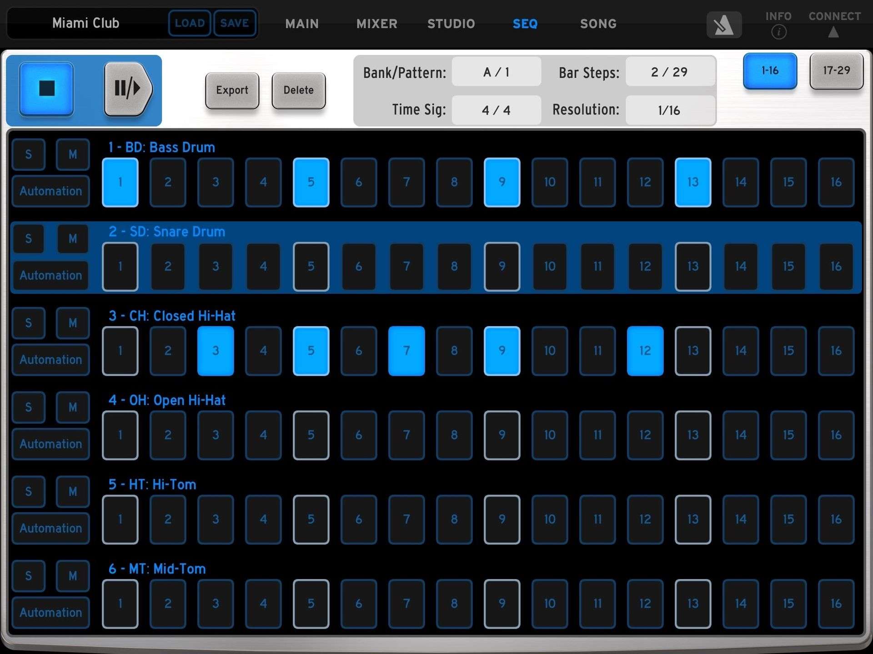The image size is (873, 654).
Task: Solo the Bass Drum track
Action: click(x=29, y=154)
